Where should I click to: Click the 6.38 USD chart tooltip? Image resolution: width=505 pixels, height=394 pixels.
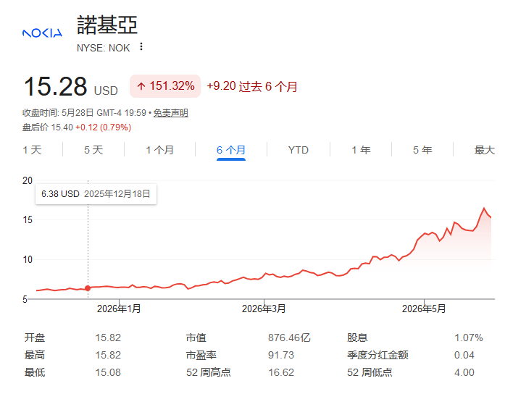click(96, 194)
